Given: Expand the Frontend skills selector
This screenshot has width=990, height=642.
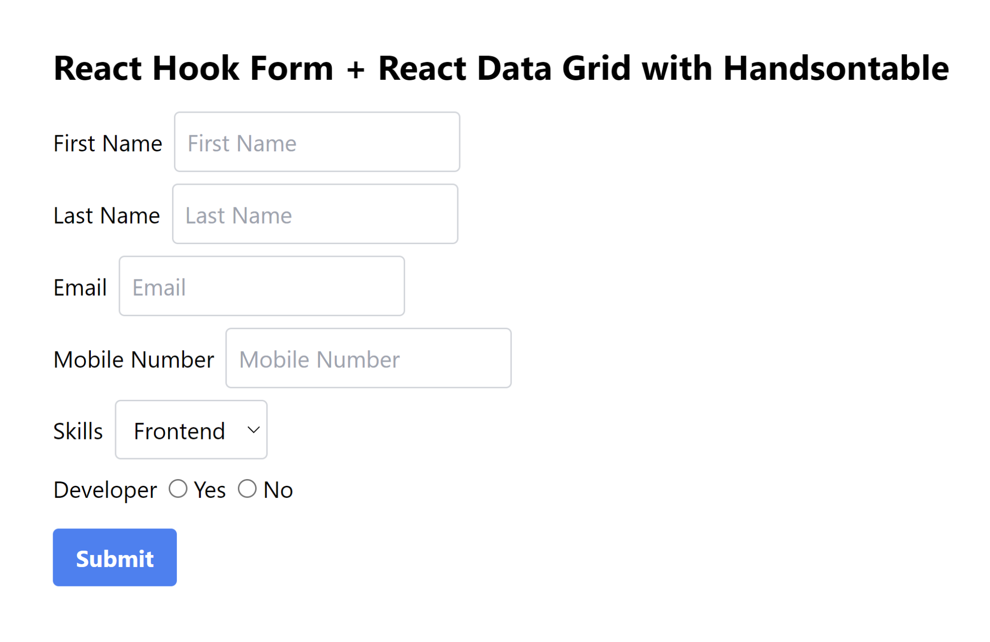Looking at the screenshot, I should click(190, 430).
